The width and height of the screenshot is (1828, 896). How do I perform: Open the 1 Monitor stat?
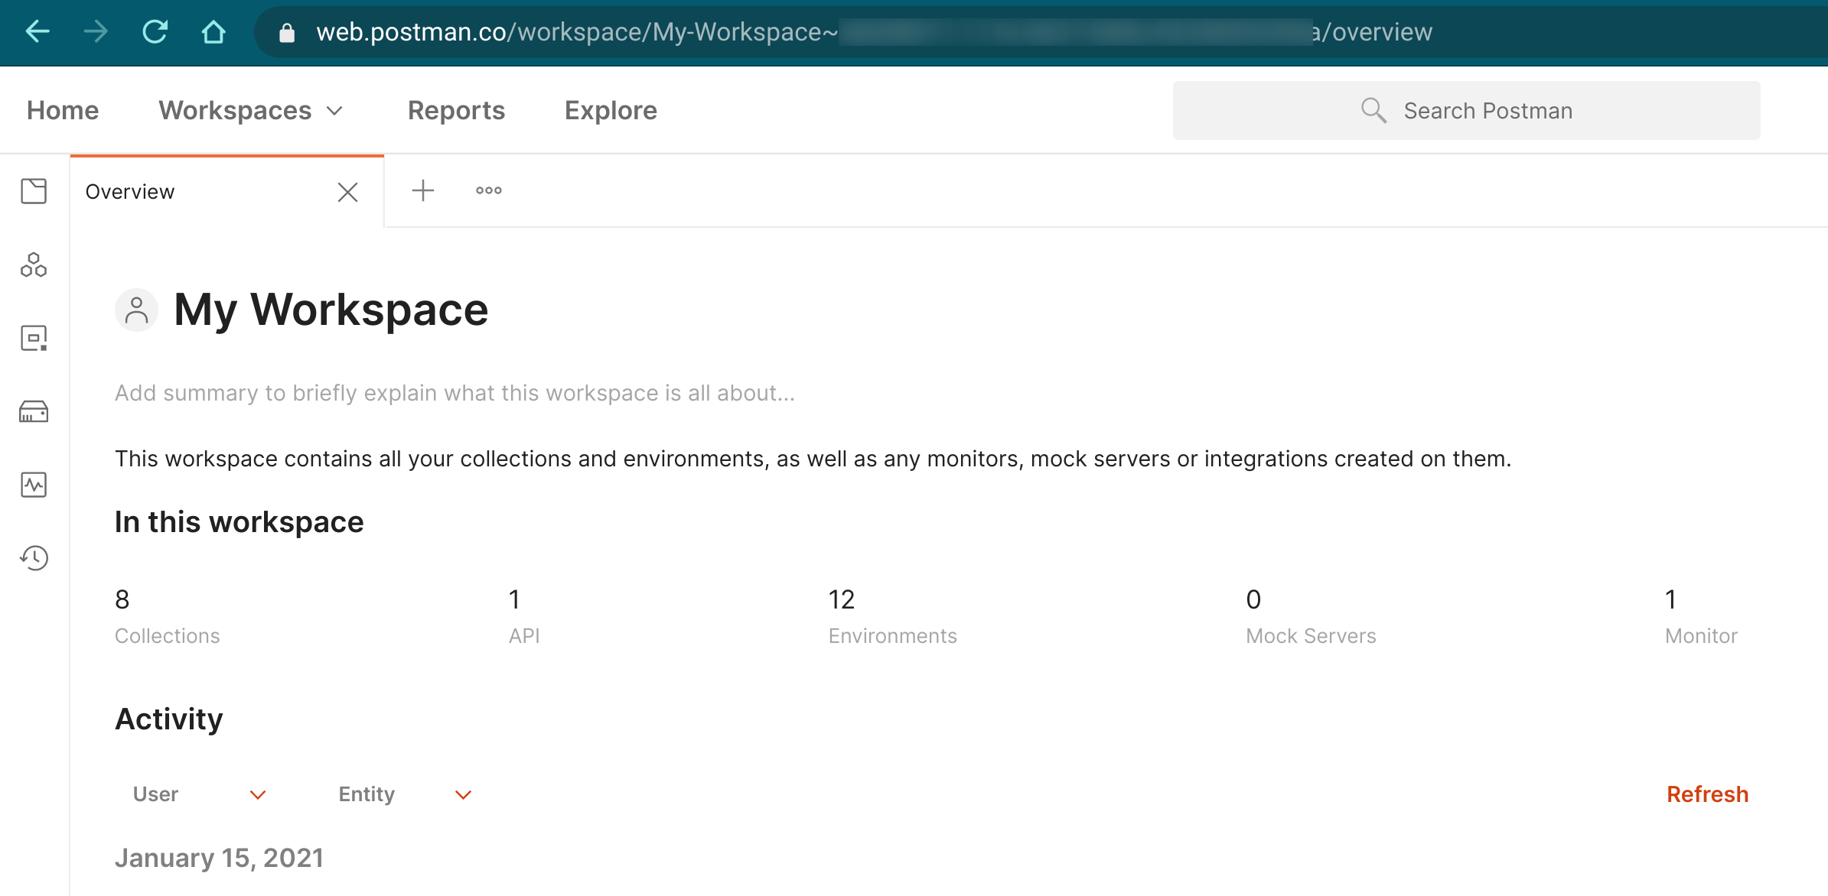pyautogui.click(x=1701, y=616)
